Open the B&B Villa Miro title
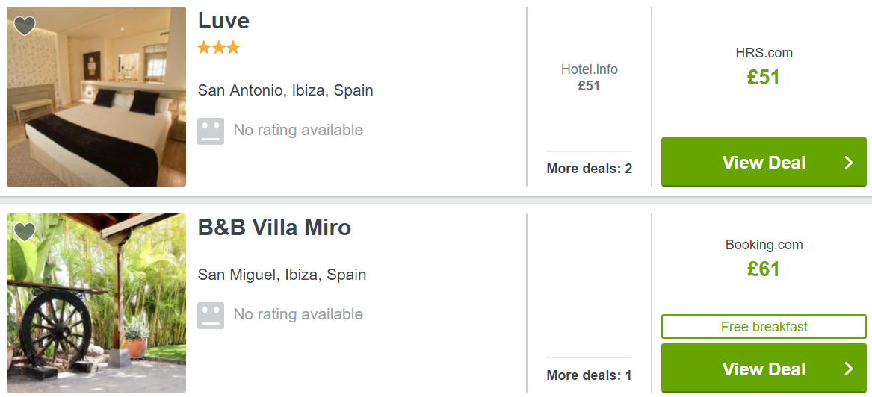 click(274, 227)
